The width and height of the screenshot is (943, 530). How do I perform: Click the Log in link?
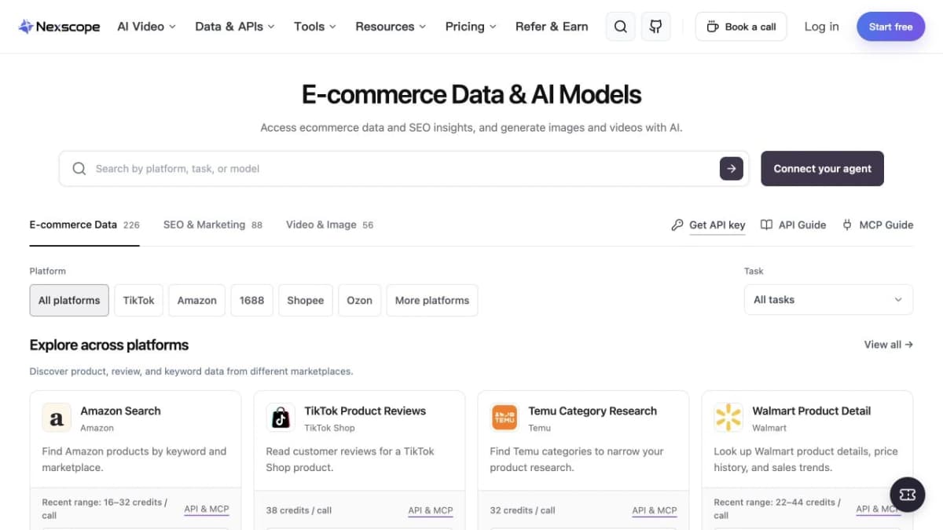(x=821, y=27)
